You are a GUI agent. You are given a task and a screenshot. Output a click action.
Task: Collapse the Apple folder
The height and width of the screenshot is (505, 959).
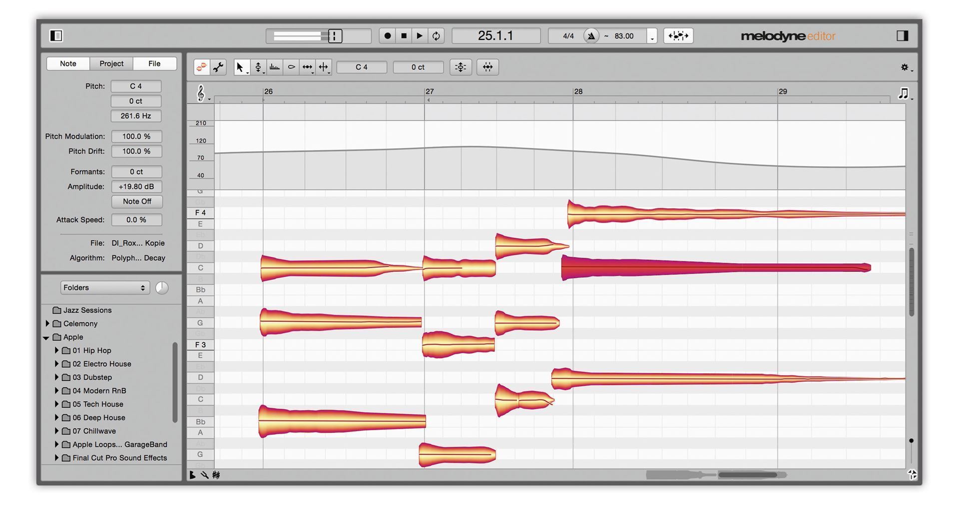click(x=46, y=337)
